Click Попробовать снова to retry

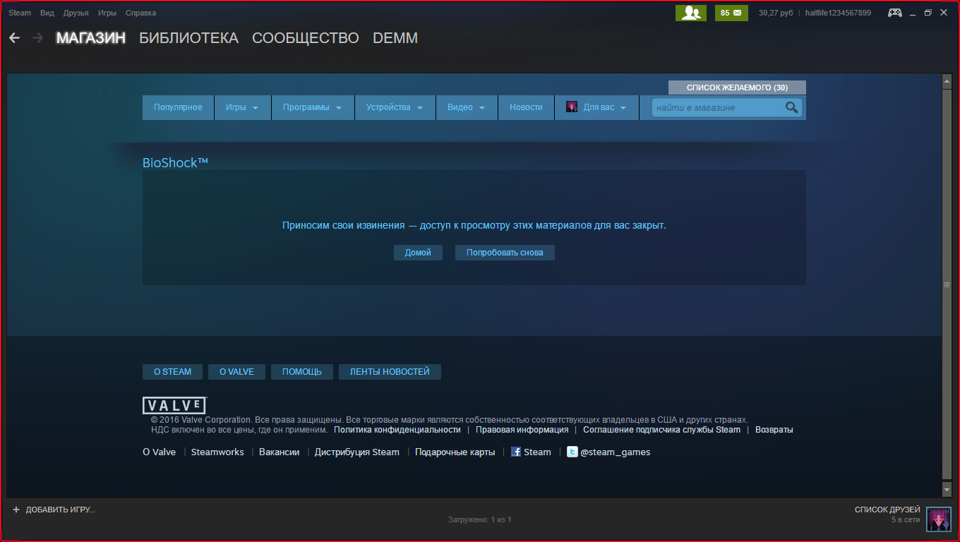point(505,253)
